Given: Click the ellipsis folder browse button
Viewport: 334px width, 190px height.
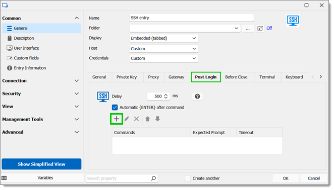Looking at the screenshot, I should [x=248, y=28].
